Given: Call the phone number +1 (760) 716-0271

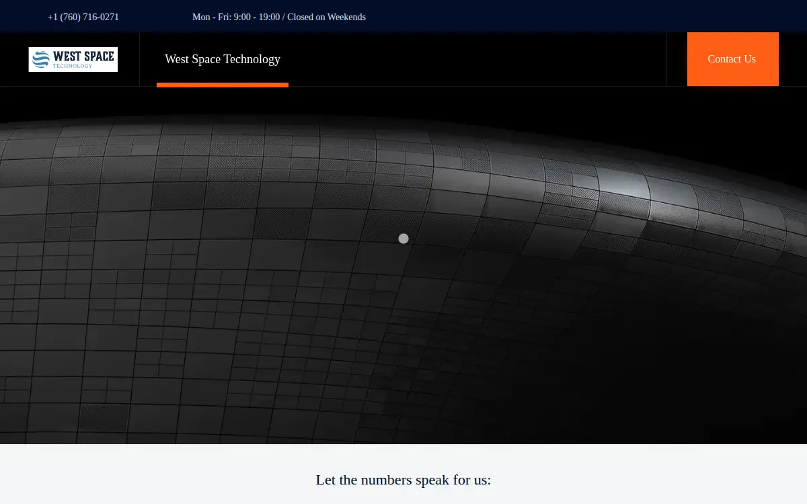Looking at the screenshot, I should coord(83,17).
